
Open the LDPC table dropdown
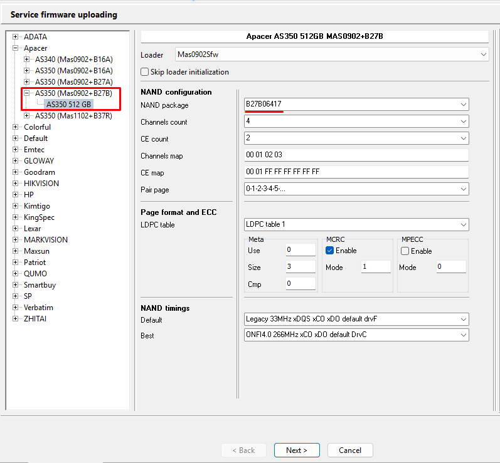point(356,224)
